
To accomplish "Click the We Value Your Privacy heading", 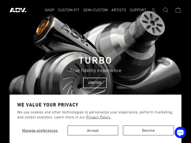I will click(x=48, y=105).
